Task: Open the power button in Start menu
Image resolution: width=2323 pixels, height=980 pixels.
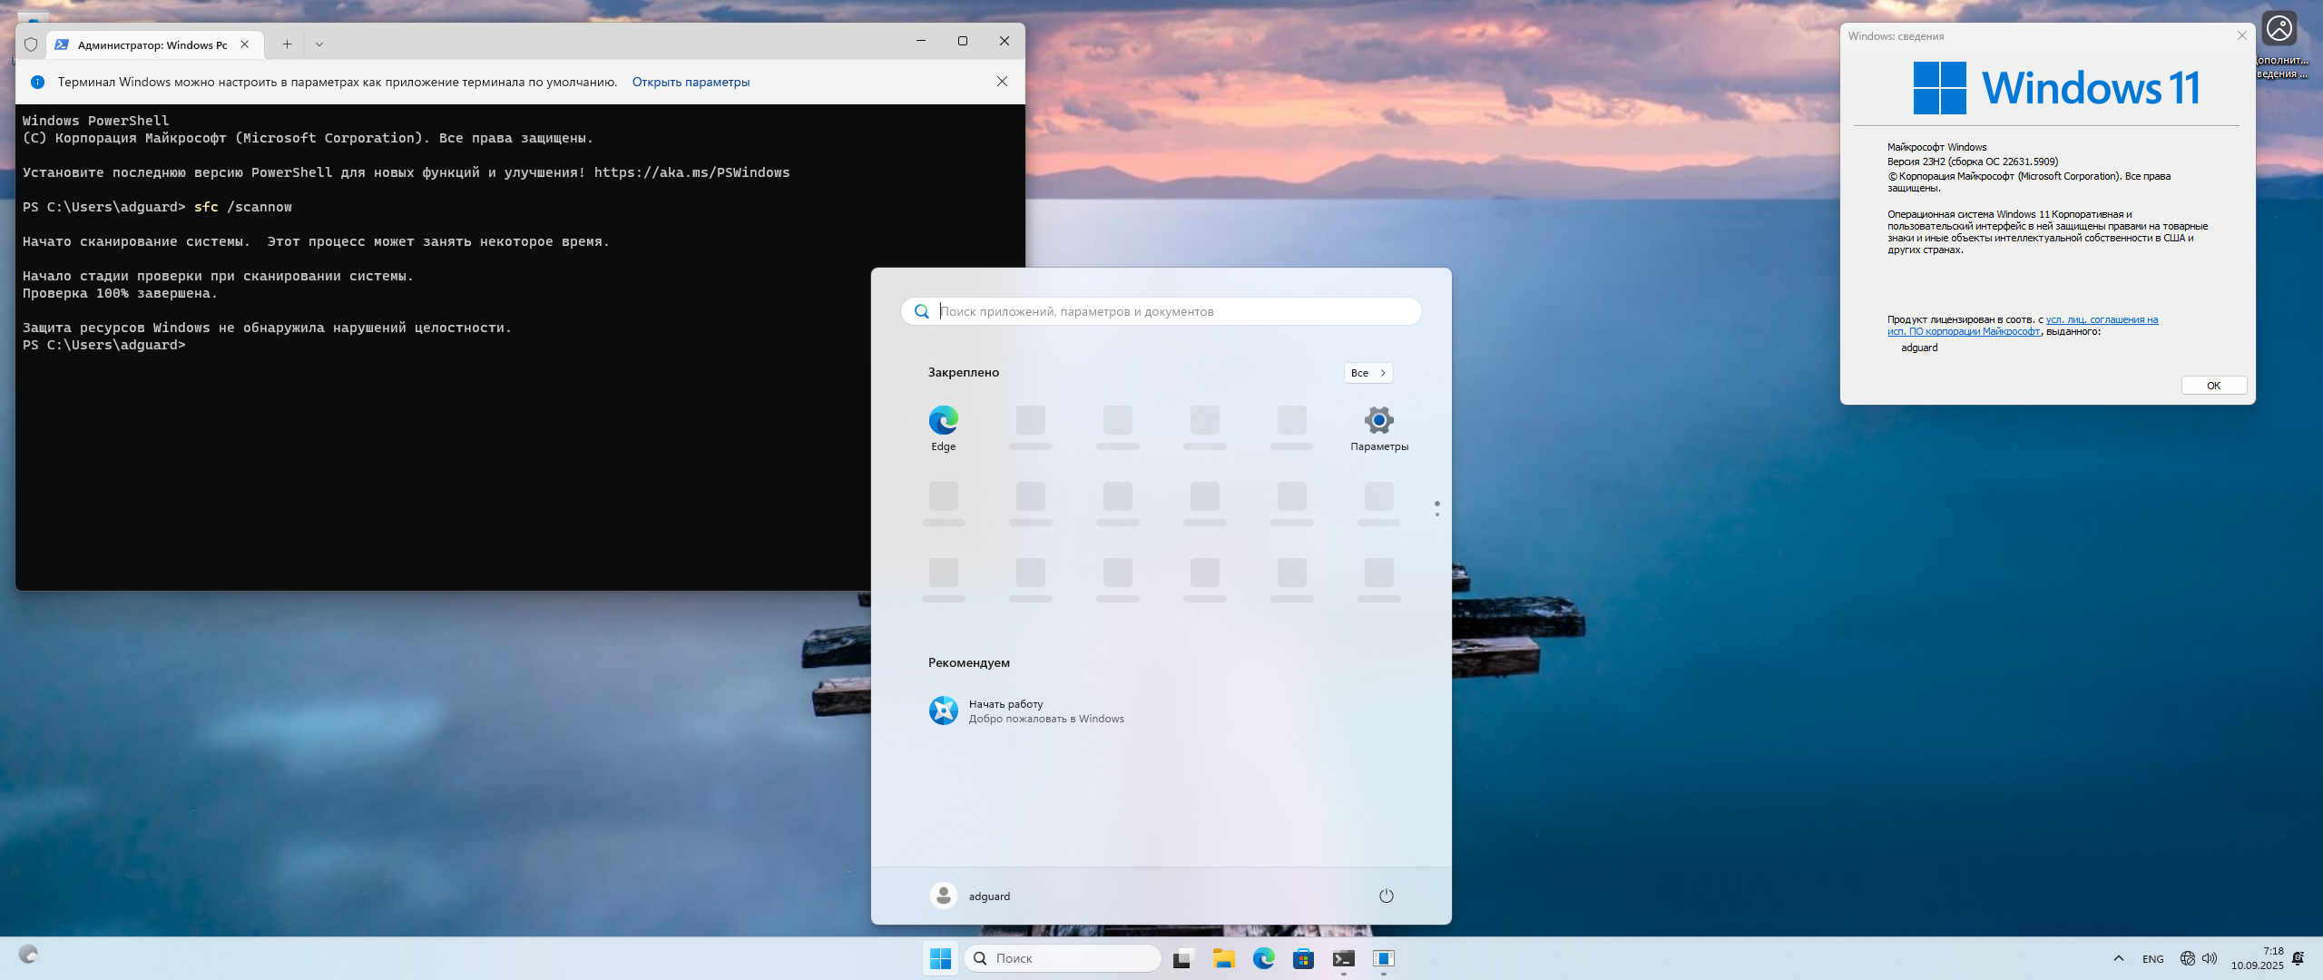Action: [1386, 896]
